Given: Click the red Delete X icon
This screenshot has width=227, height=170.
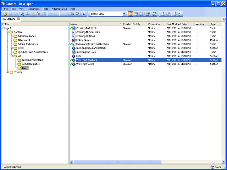Looking at the screenshot, I should point(39,14).
